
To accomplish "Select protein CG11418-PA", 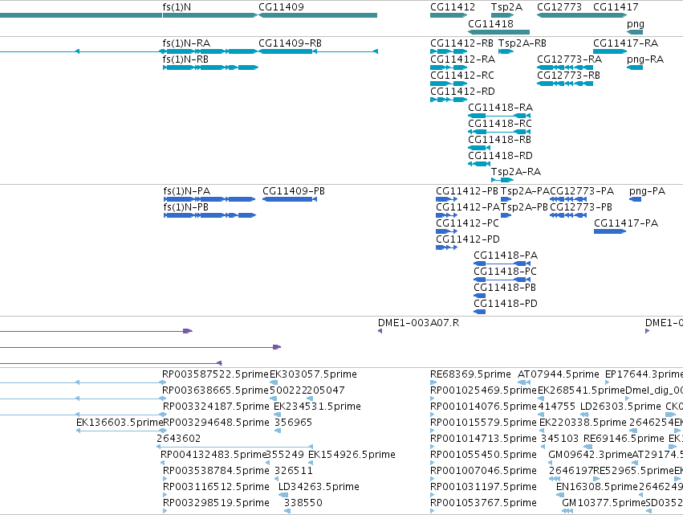I will pos(502,264).
